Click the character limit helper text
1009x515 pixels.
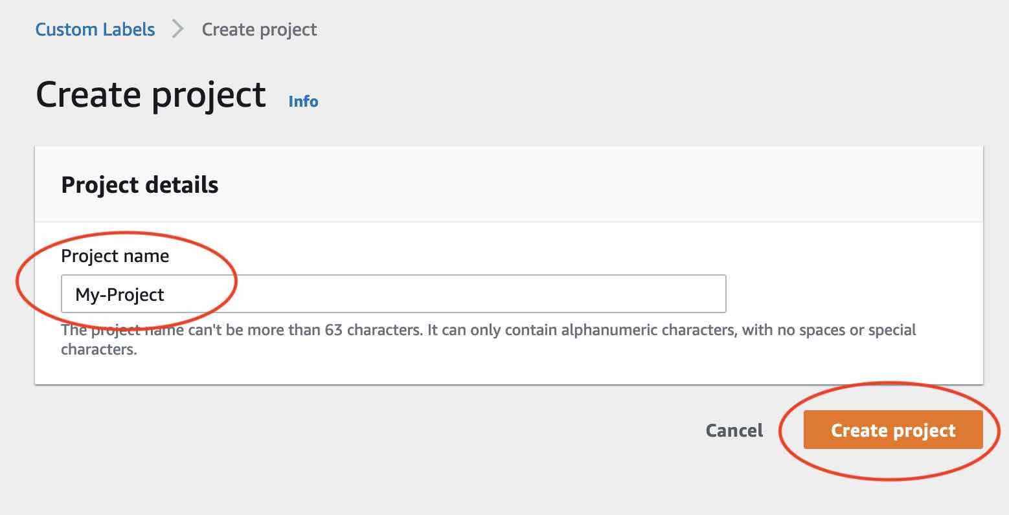488,339
